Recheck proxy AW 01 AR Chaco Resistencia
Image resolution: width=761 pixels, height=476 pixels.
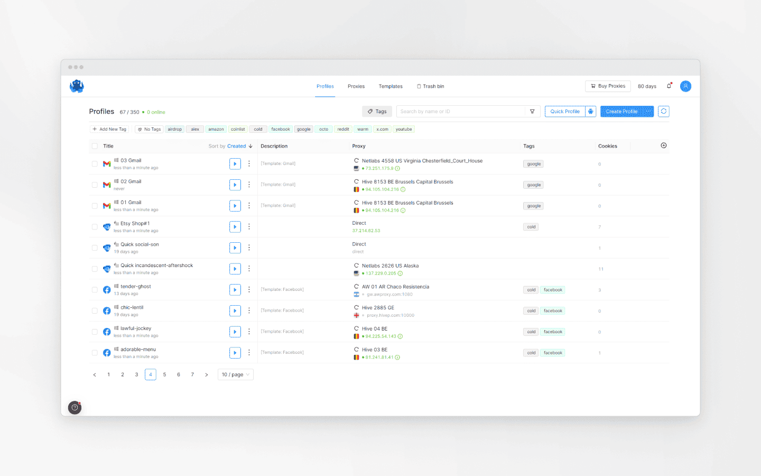(356, 287)
